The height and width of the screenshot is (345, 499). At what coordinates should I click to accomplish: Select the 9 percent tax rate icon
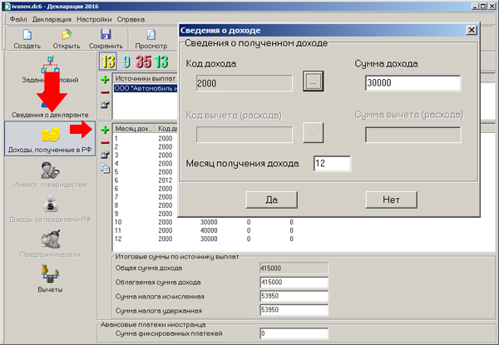point(126,62)
